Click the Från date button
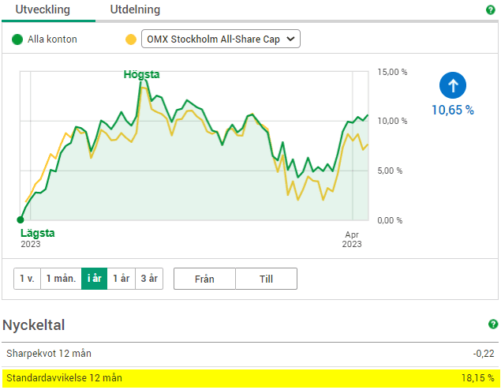Image resolution: width=501 pixels, height=390 pixels. point(204,279)
